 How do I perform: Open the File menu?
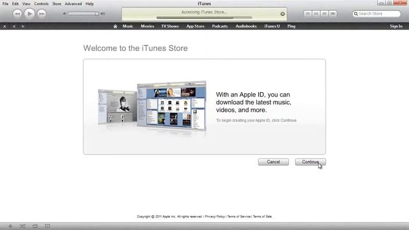point(5,4)
